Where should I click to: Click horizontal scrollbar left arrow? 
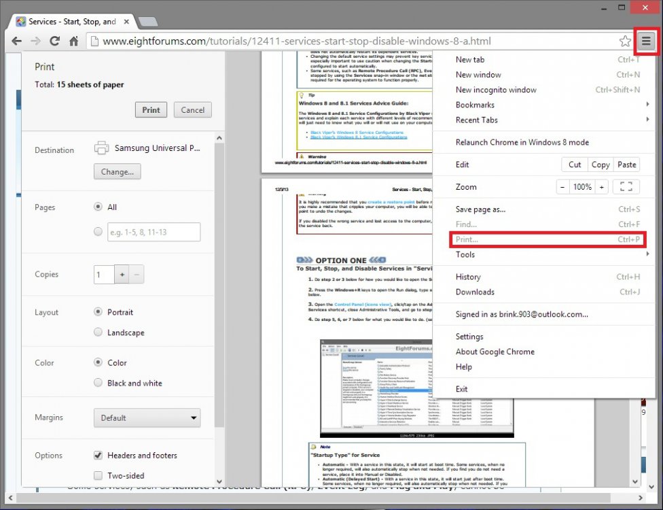pyautogui.click(x=10, y=498)
